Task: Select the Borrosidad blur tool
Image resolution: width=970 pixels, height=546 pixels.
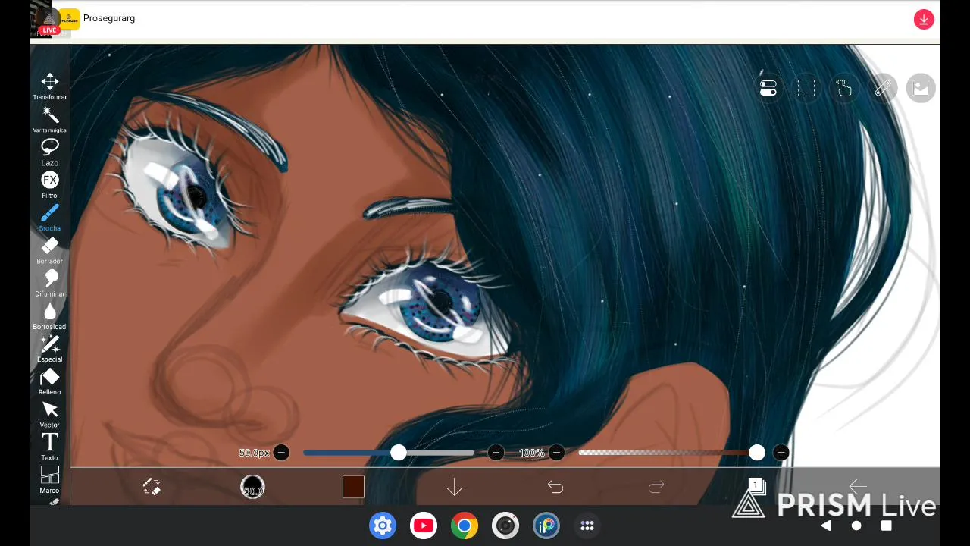Action: coord(50,315)
